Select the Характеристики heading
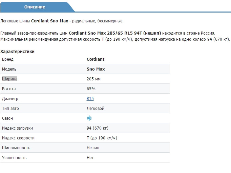This screenshot has height=173, width=231. click(17, 52)
